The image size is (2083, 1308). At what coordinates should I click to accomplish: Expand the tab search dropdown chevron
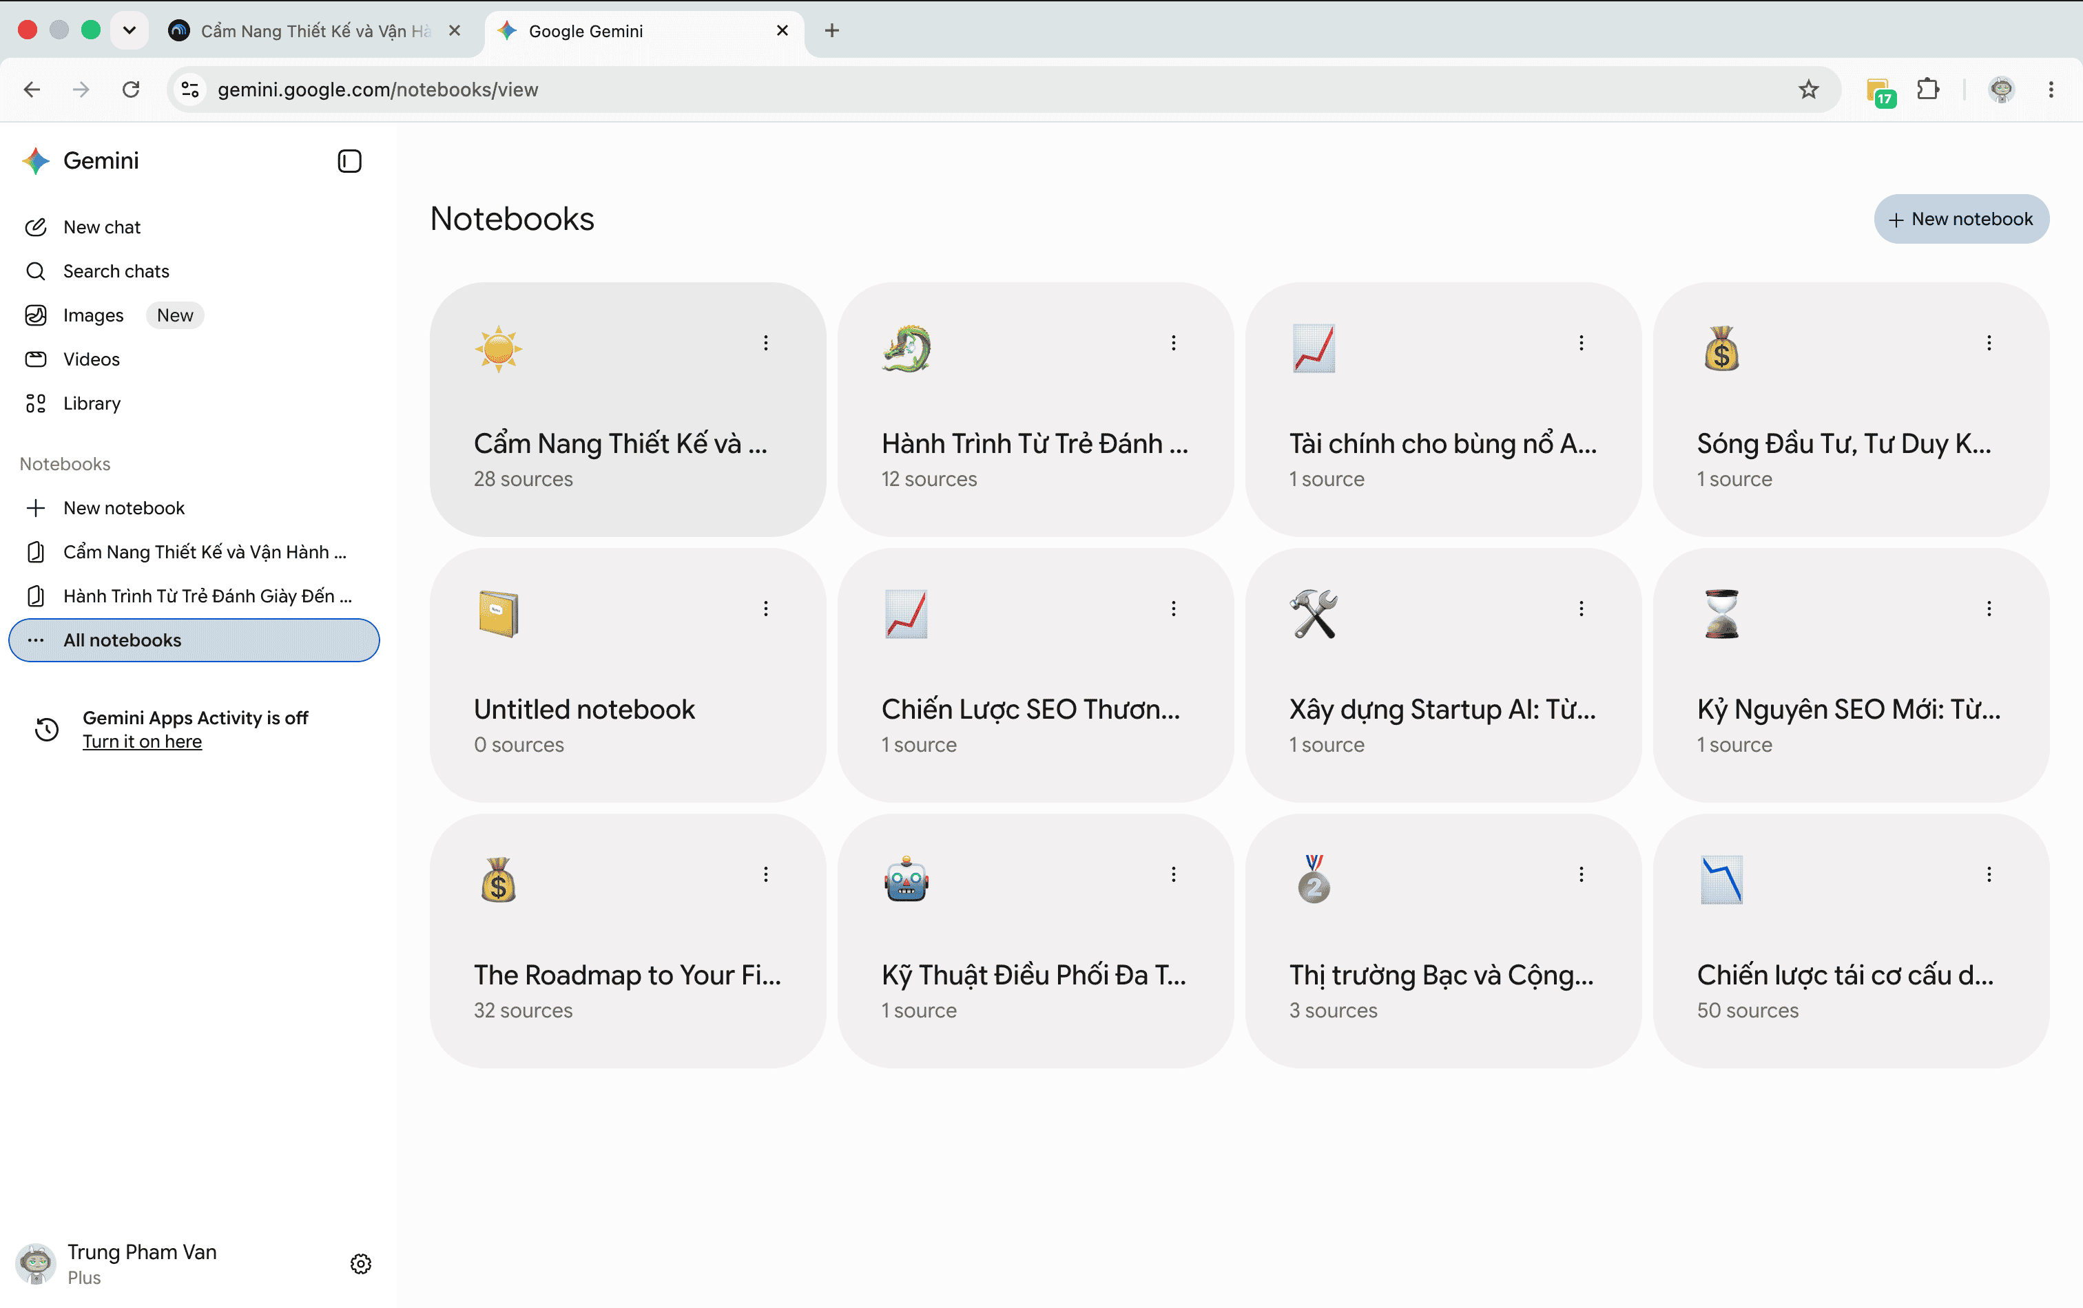click(129, 31)
